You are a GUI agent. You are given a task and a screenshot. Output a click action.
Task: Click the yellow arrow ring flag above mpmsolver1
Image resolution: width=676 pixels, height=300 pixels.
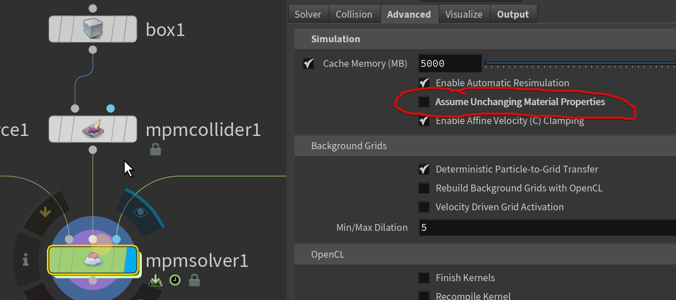[45, 212]
